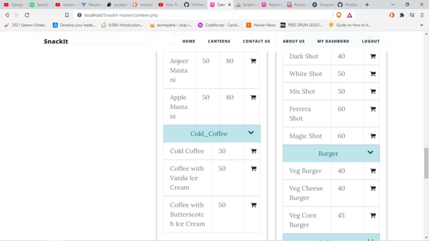429x241 pixels.
Task: Click the Cold_Coffee section header
Action: tap(212, 134)
